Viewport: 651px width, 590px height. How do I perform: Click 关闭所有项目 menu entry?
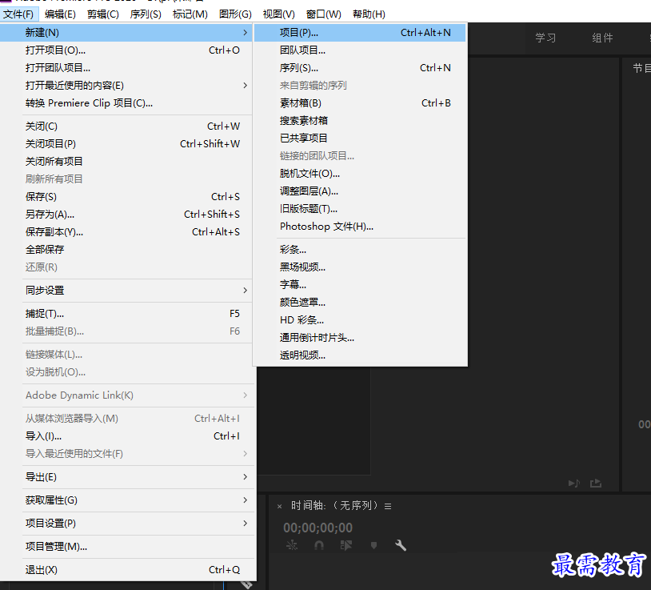[126, 161]
